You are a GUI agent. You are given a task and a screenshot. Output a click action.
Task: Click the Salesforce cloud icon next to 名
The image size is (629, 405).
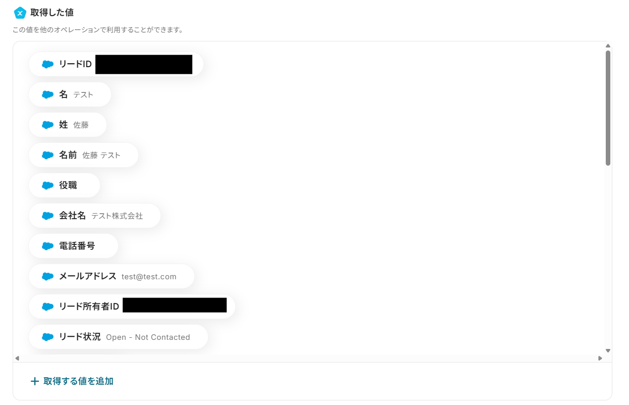point(47,94)
